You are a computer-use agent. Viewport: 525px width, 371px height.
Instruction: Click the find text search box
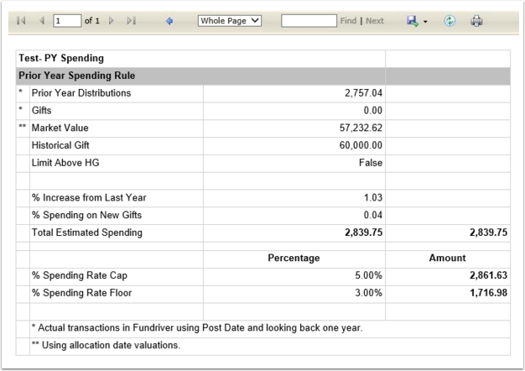click(x=309, y=21)
